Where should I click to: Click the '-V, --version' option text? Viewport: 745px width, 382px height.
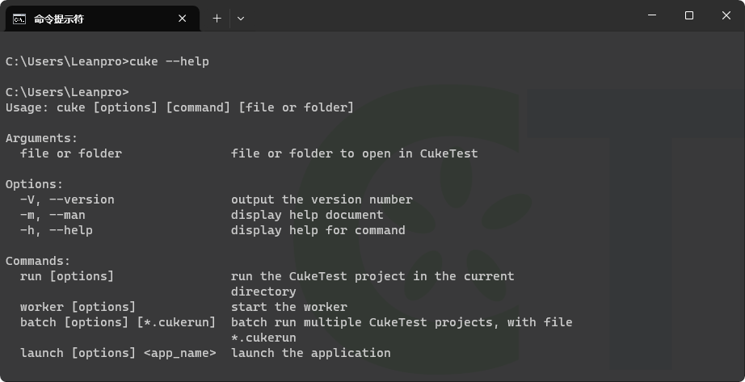[67, 199]
